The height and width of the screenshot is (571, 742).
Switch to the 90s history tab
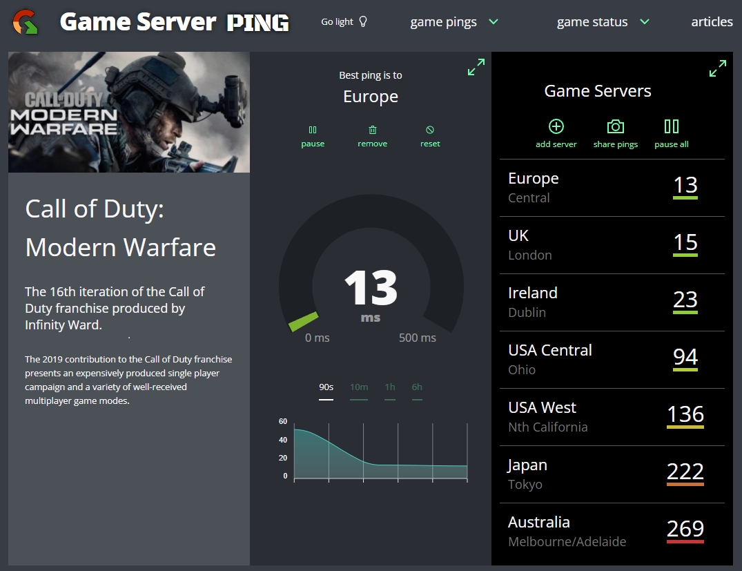pyautogui.click(x=326, y=387)
